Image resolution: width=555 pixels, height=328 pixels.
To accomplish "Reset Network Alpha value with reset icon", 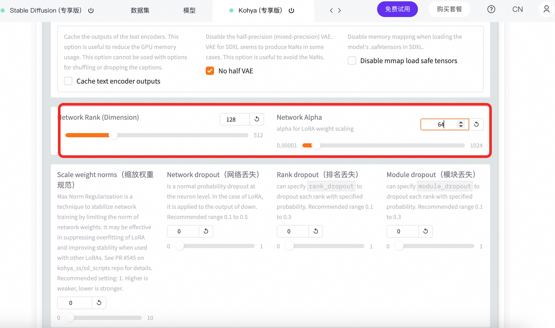I will 476,124.
